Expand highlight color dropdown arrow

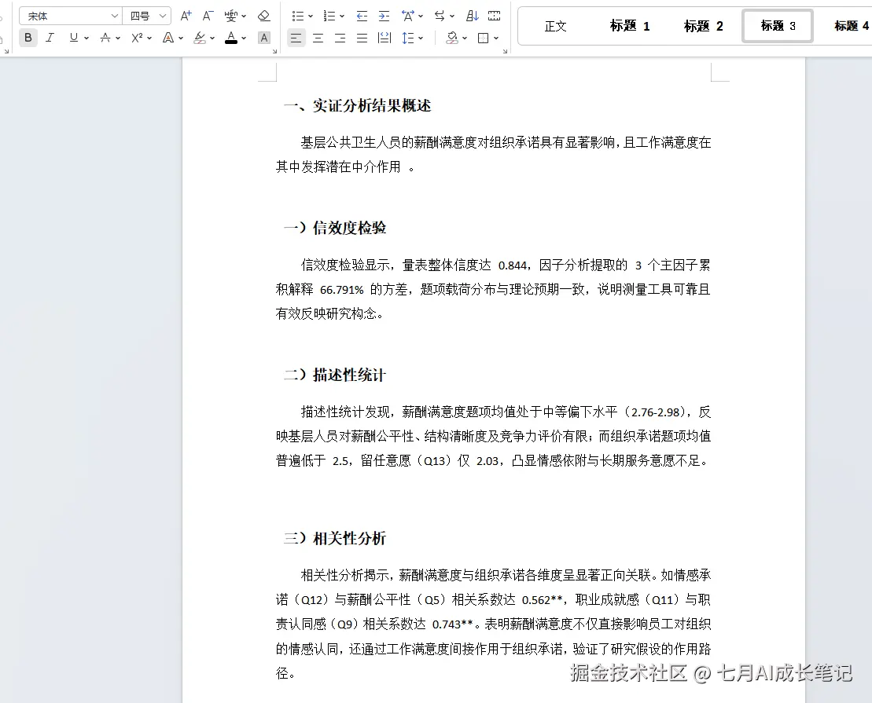(212, 38)
